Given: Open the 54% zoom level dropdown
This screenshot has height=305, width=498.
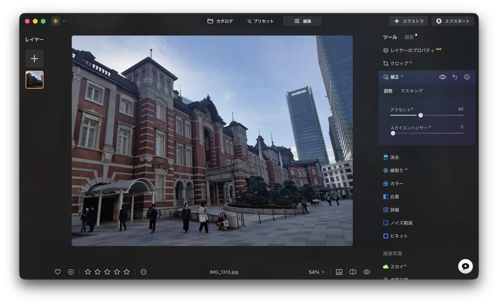Looking at the screenshot, I should click(317, 272).
